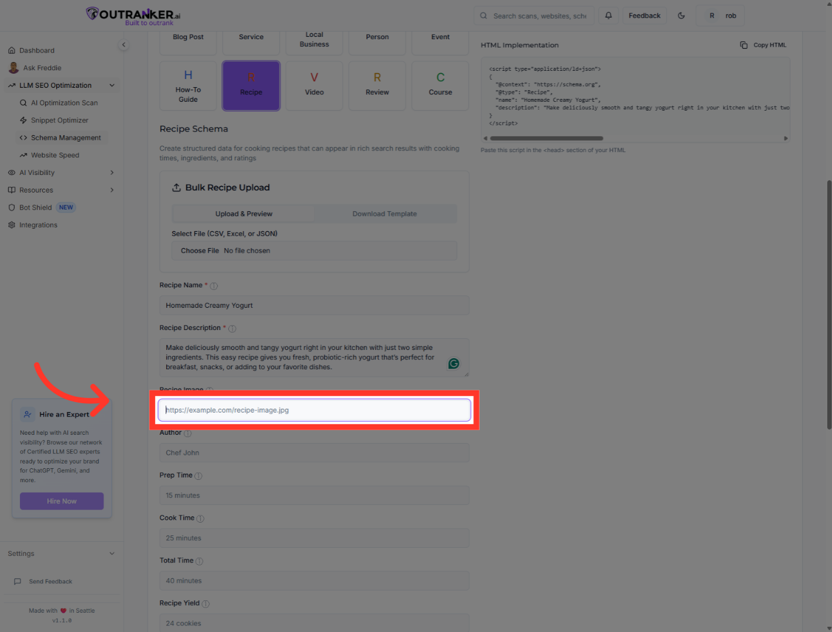The image size is (832, 632).
Task: Click the Cook Time input field
Action: tap(314, 538)
